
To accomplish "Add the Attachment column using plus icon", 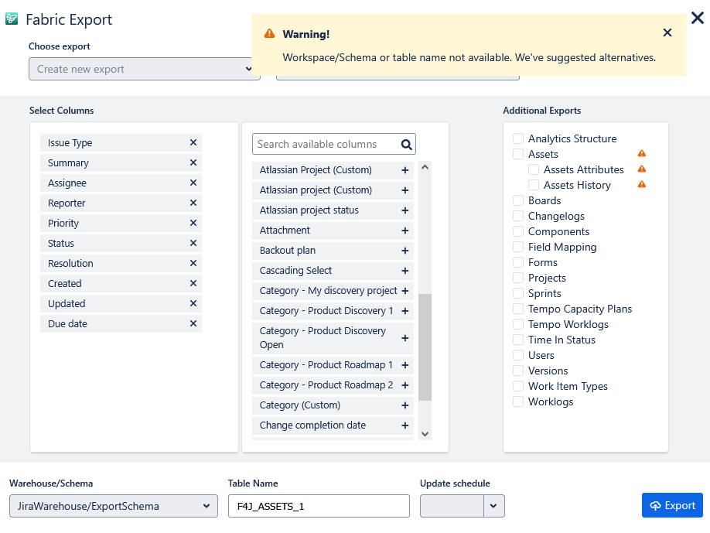I will point(404,231).
